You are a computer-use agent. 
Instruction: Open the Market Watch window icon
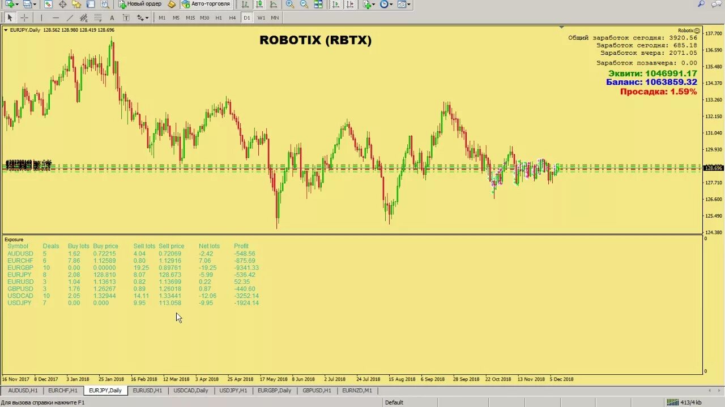pyautogui.click(x=48, y=4)
